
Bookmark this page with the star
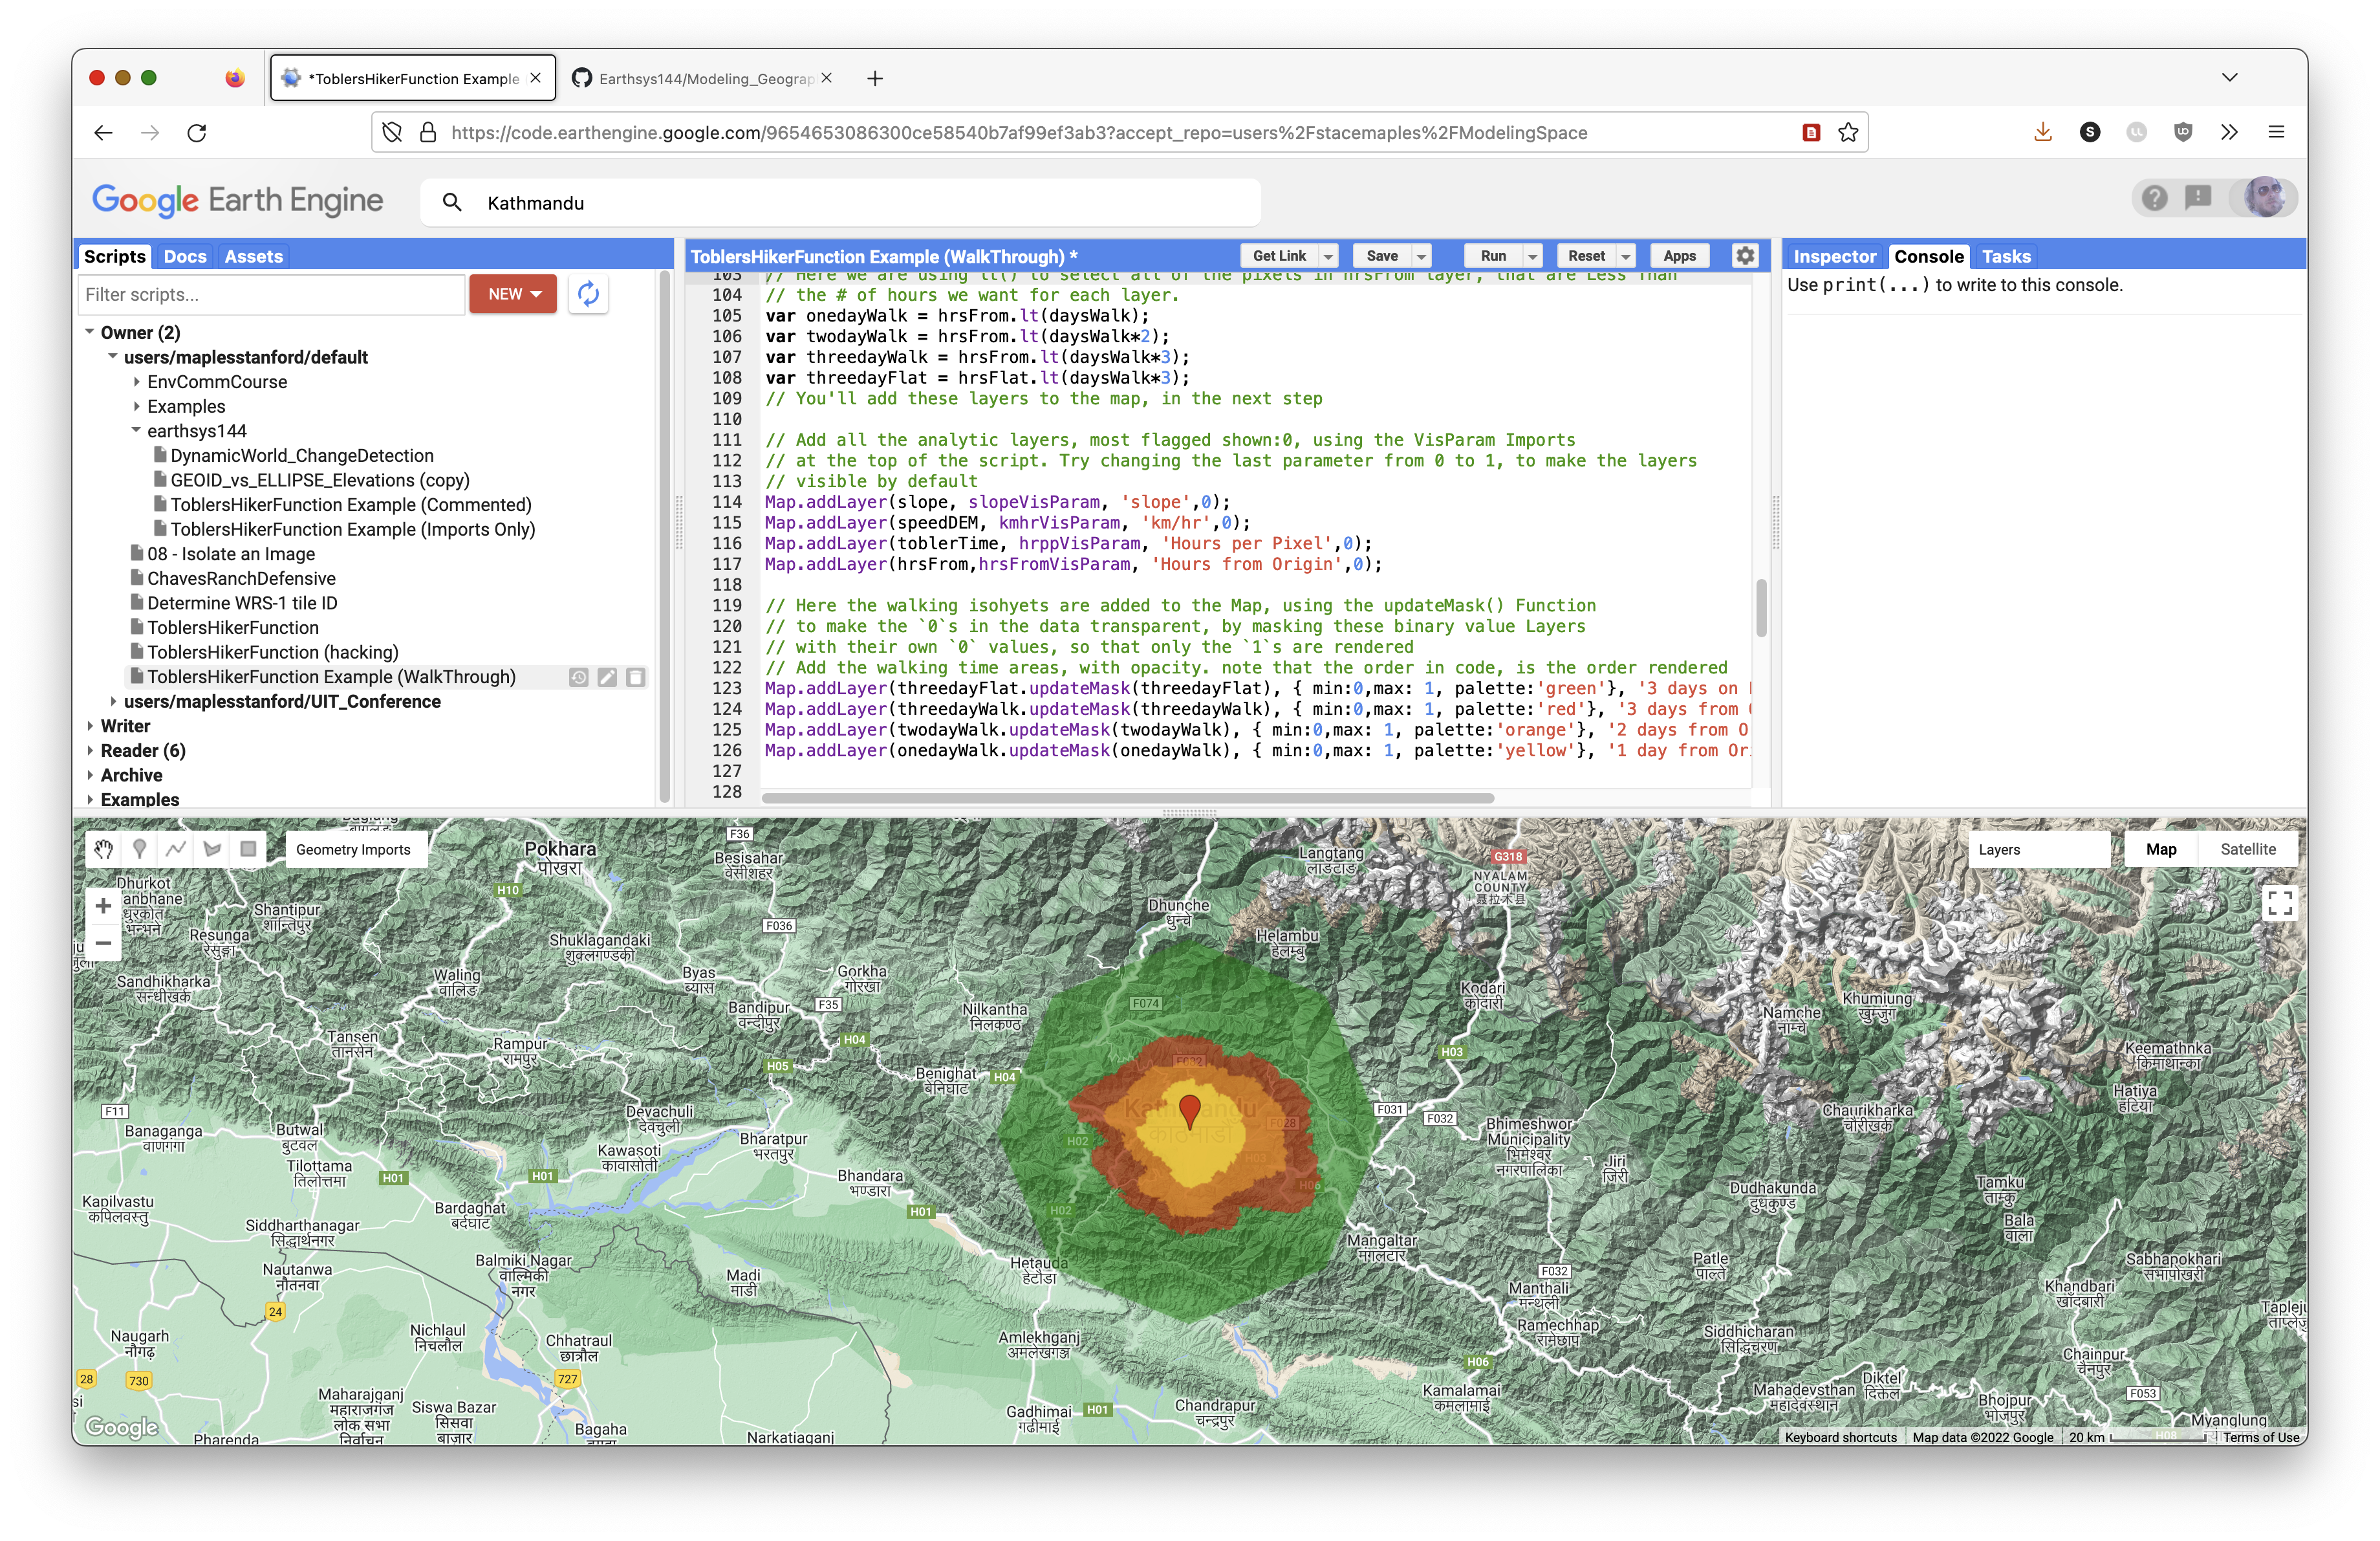[1848, 132]
